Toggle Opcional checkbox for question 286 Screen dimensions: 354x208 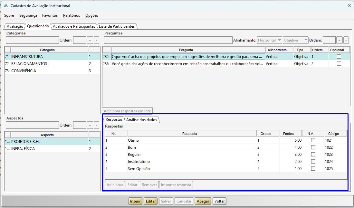point(339,64)
